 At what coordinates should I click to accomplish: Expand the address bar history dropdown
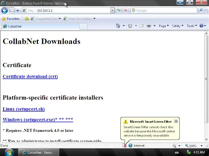[113, 10]
